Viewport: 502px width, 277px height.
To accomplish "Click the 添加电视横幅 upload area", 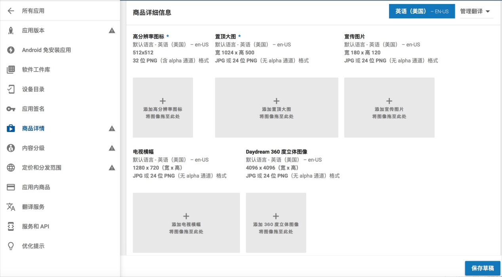I will 186,223.
